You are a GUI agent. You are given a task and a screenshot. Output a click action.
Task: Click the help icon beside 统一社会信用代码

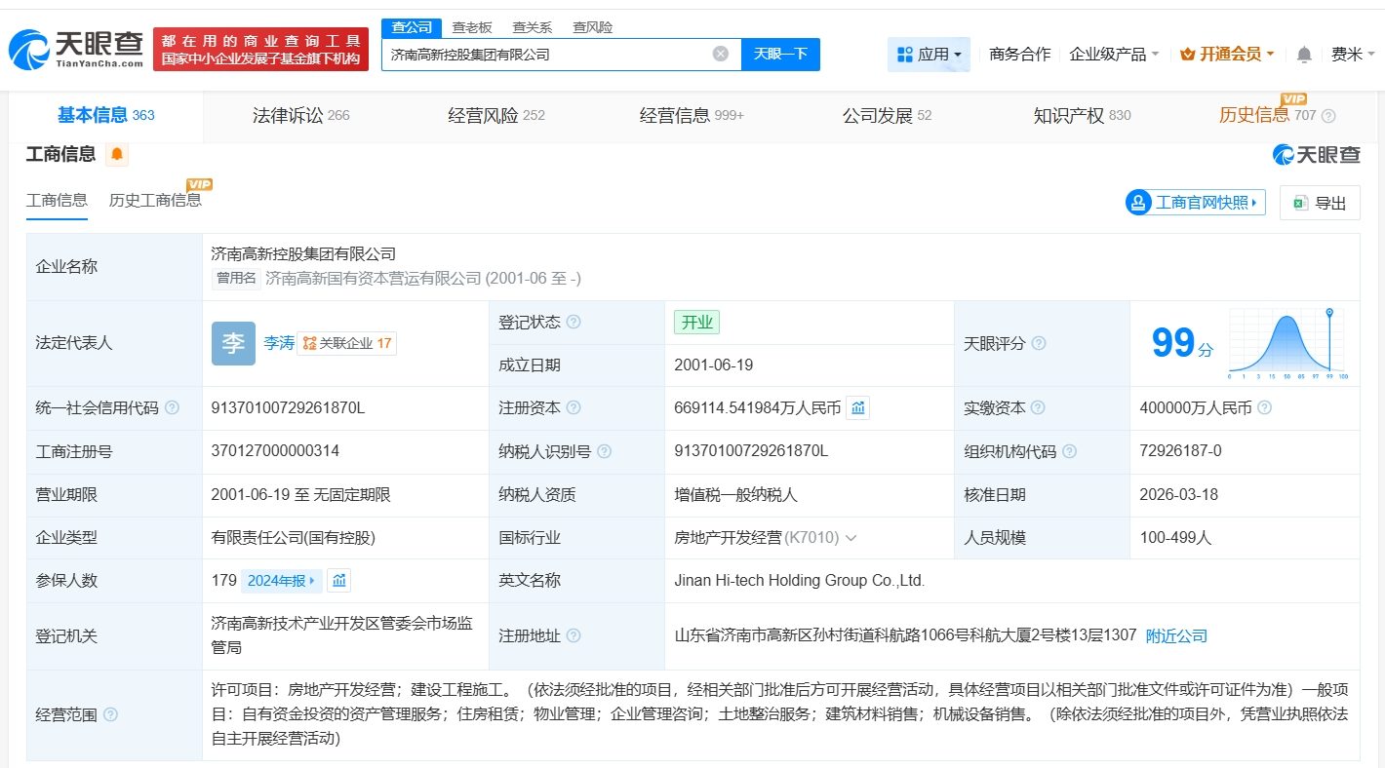pos(172,408)
